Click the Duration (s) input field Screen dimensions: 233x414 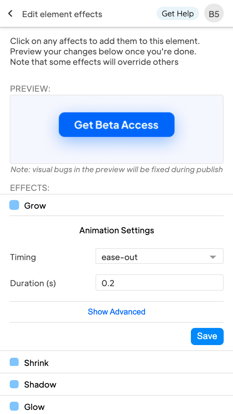click(x=159, y=283)
